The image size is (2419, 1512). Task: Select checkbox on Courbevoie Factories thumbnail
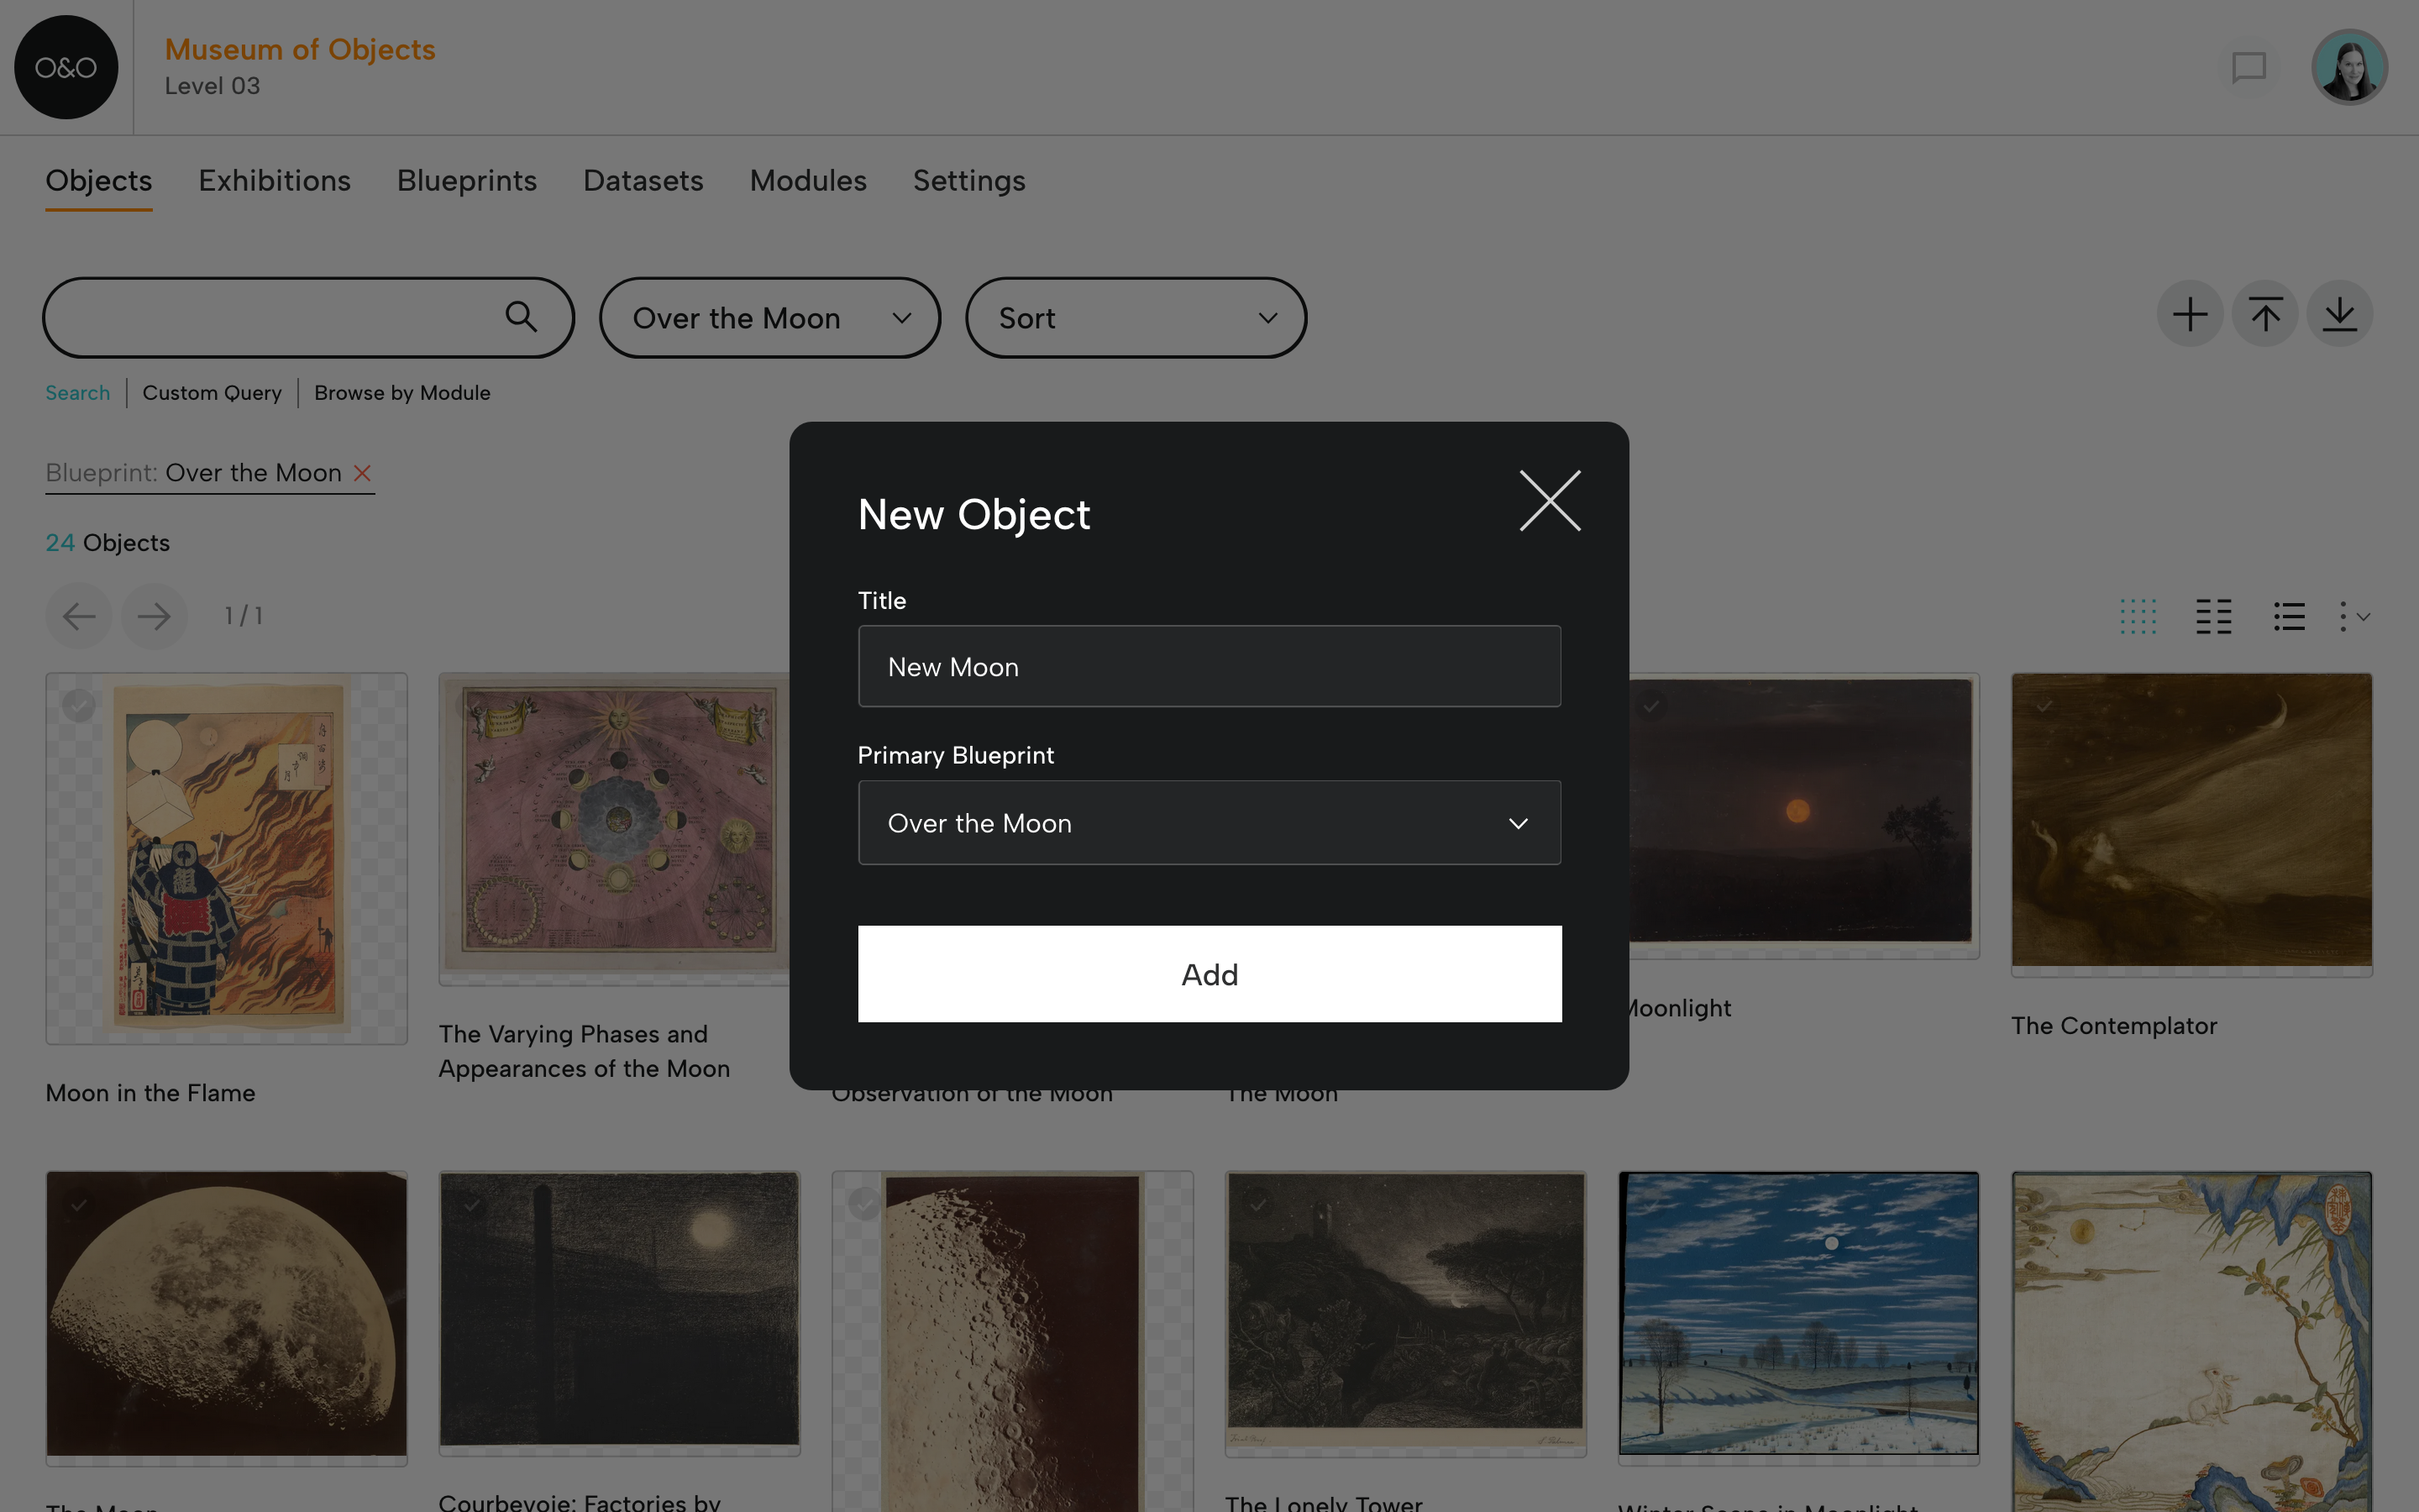[471, 1205]
